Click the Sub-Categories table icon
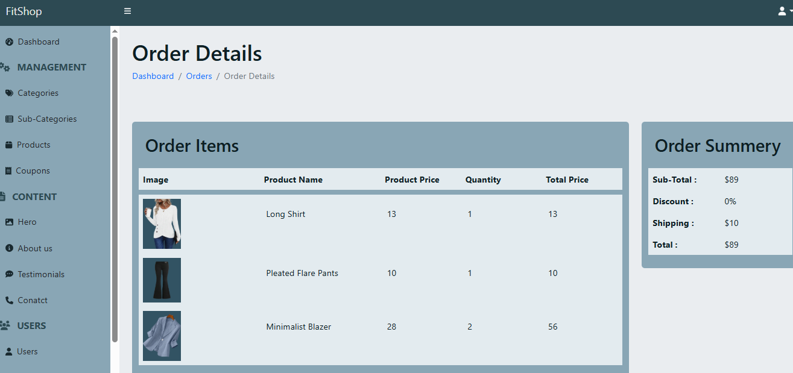The width and height of the screenshot is (793, 373). (x=9, y=119)
